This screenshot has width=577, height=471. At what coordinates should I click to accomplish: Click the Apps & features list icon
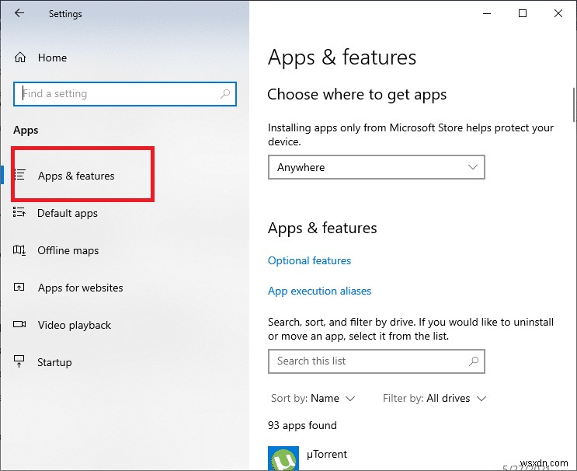click(20, 175)
